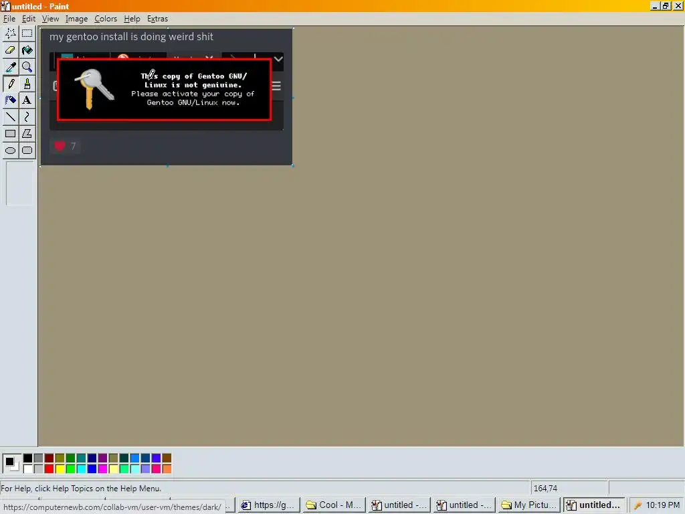Choose the white color swatch
This screenshot has width=685, height=514.
click(x=27, y=469)
